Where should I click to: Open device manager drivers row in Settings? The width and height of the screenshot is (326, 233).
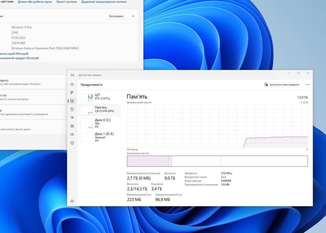(33, 112)
